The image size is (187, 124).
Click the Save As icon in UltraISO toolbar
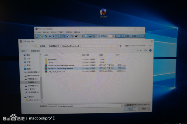[54, 36]
